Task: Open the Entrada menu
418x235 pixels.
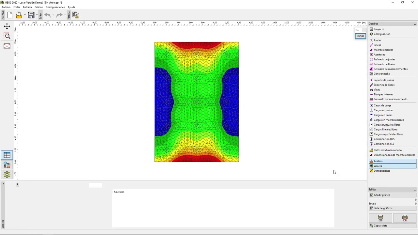Action: pos(27,7)
